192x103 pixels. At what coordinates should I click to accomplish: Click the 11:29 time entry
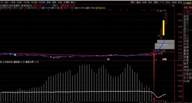coord(186,81)
